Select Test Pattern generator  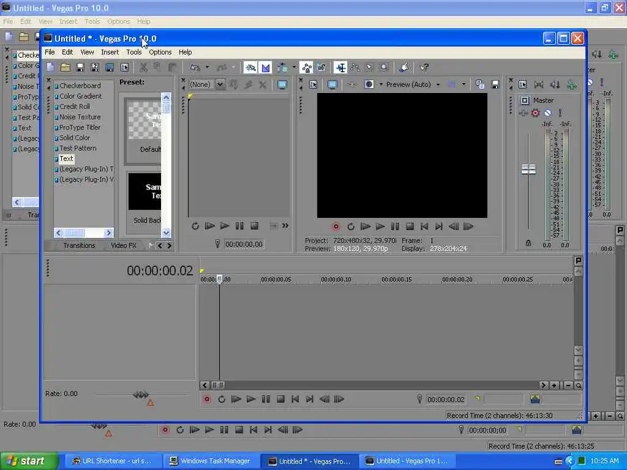tap(78, 148)
